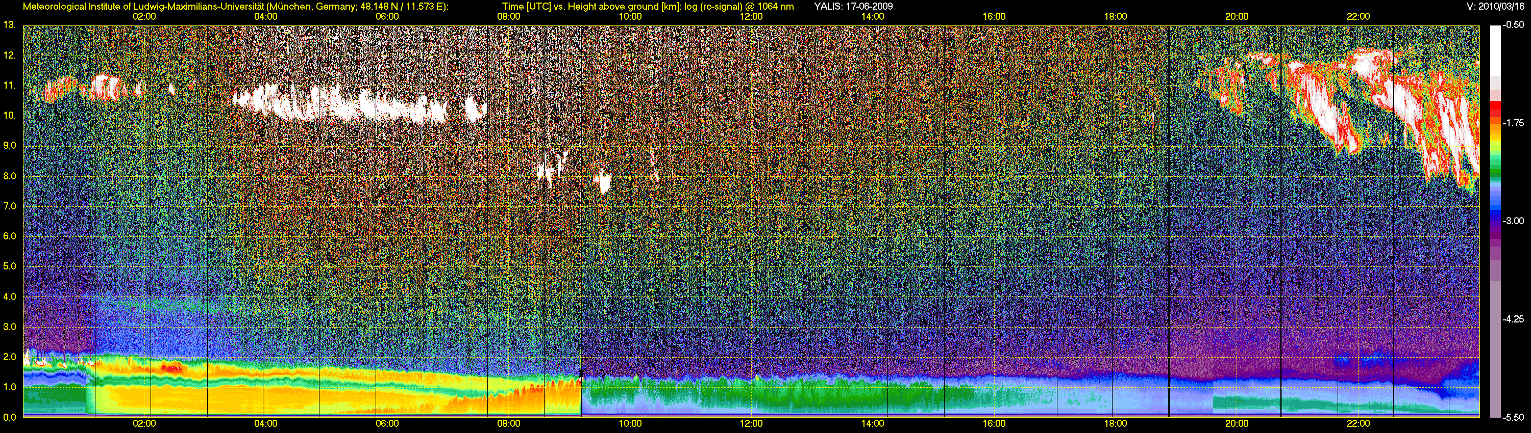Image resolution: width=1531 pixels, height=433 pixels.
Task: Click the 0.0 height axis label
Action: pos(10,418)
